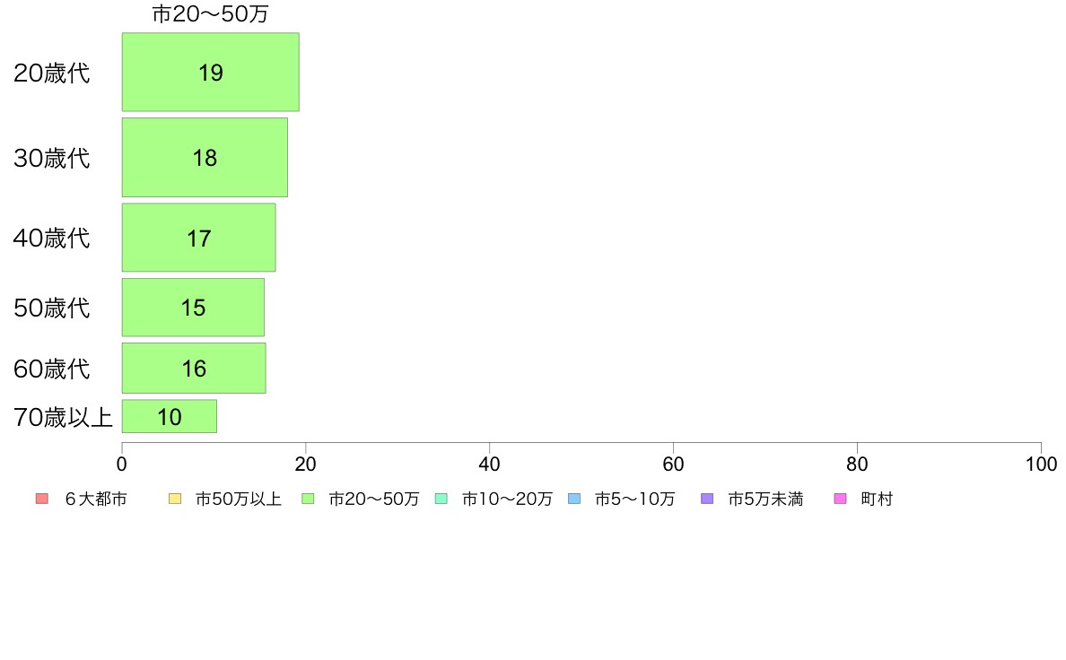Click the red 6大都市 legend swatch

[42, 499]
